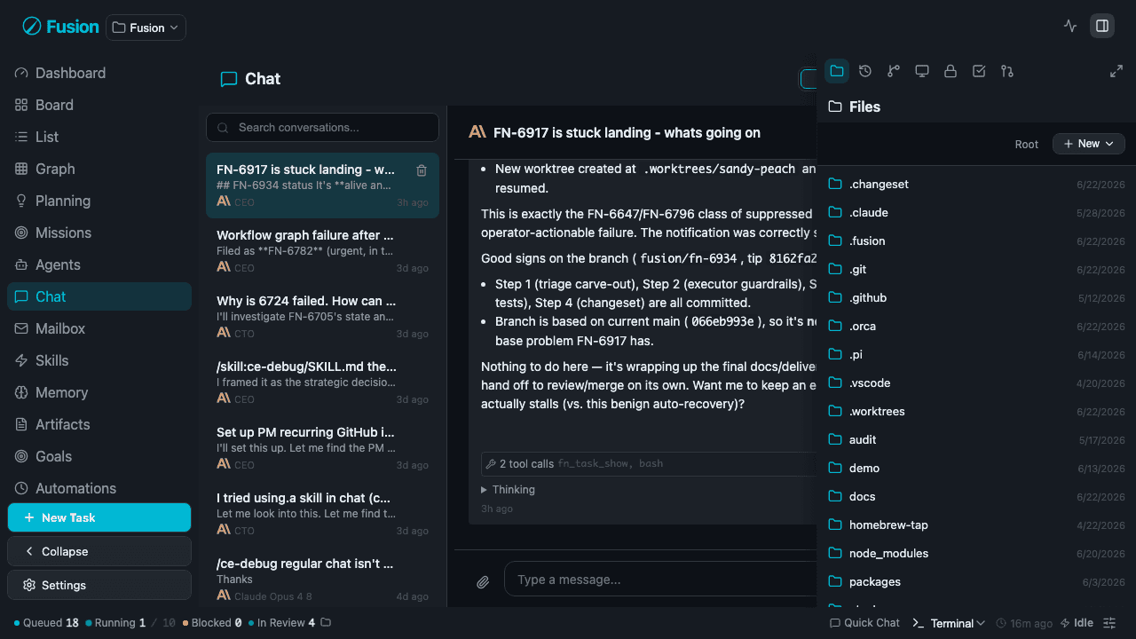Focus the Search conversations field
The image size is (1136, 639).
tap(322, 127)
